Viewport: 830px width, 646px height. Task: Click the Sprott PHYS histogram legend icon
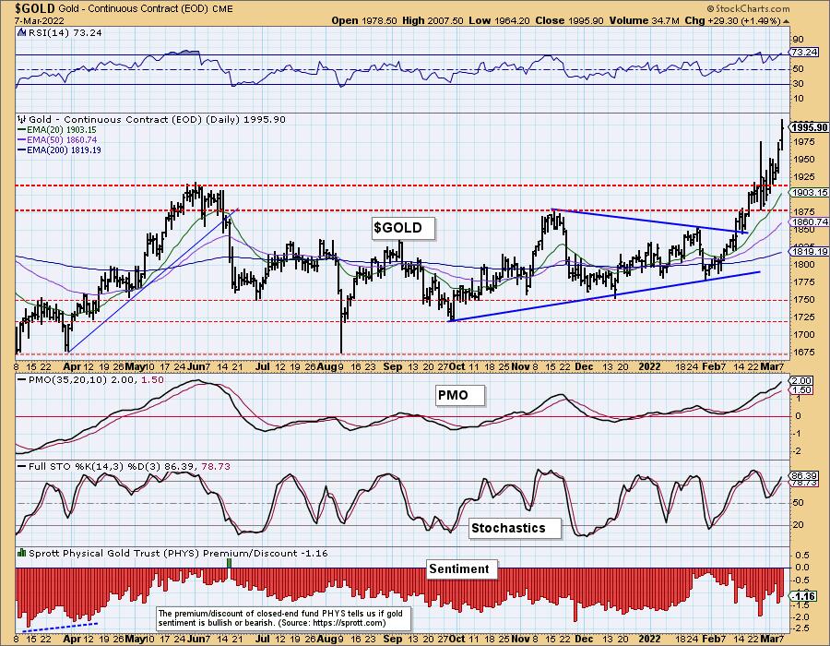click(21, 553)
